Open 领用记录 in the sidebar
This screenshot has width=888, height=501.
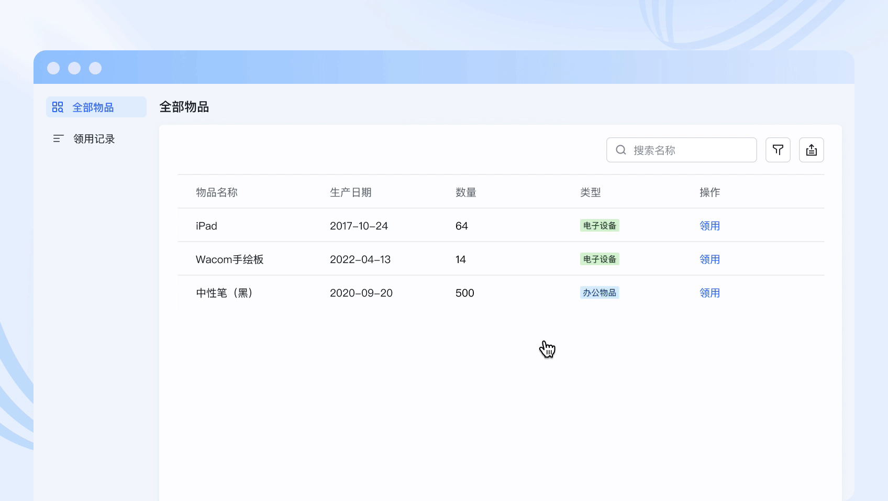pyautogui.click(x=96, y=138)
